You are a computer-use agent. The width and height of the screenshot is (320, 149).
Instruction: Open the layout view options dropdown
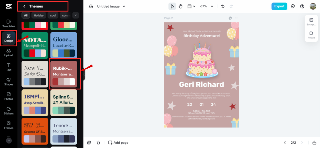[x=191, y=6]
